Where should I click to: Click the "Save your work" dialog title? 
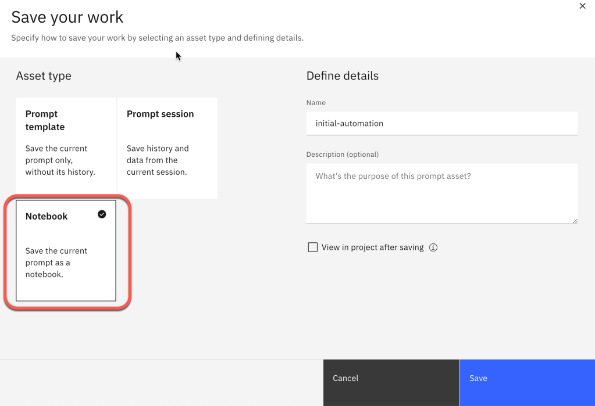click(x=67, y=17)
